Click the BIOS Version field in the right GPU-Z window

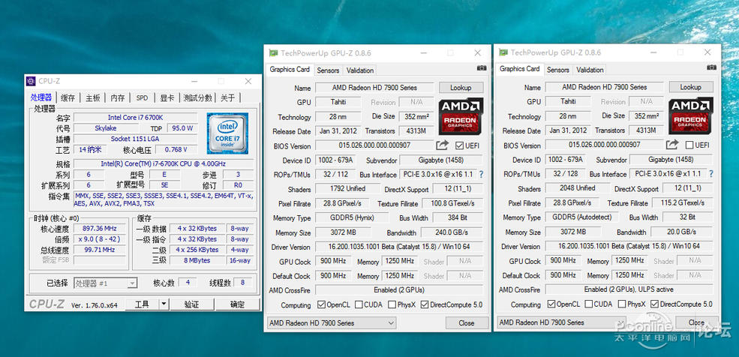605,145
